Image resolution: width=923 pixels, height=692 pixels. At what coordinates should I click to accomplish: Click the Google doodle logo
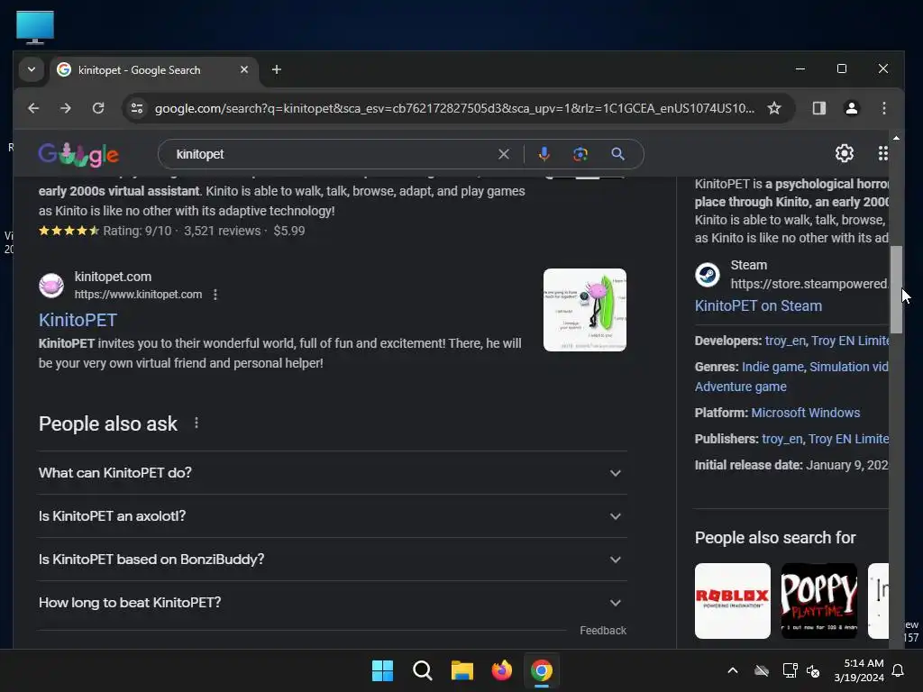point(78,154)
